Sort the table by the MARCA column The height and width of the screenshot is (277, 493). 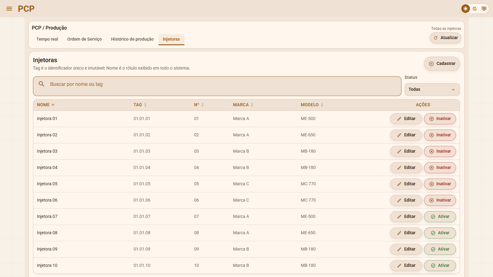pyautogui.click(x=243, y=105)
